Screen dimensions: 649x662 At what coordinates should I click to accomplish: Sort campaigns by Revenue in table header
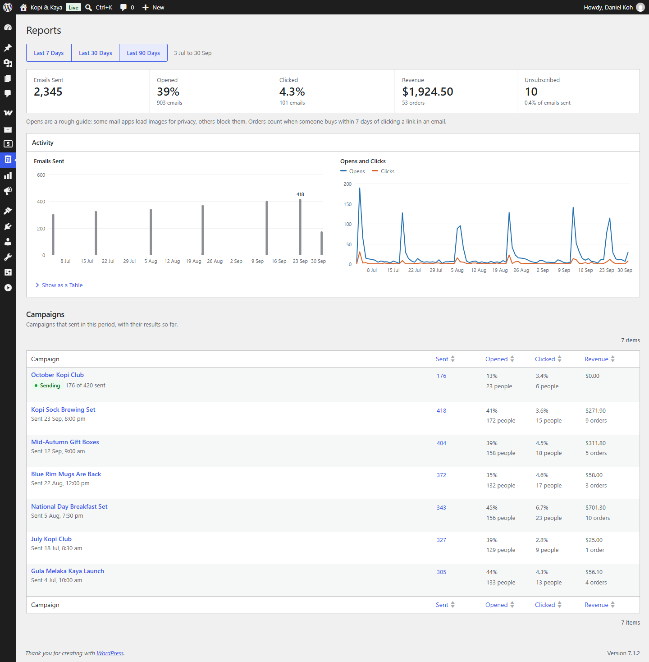pyautogui.click(x=600, y=359)
